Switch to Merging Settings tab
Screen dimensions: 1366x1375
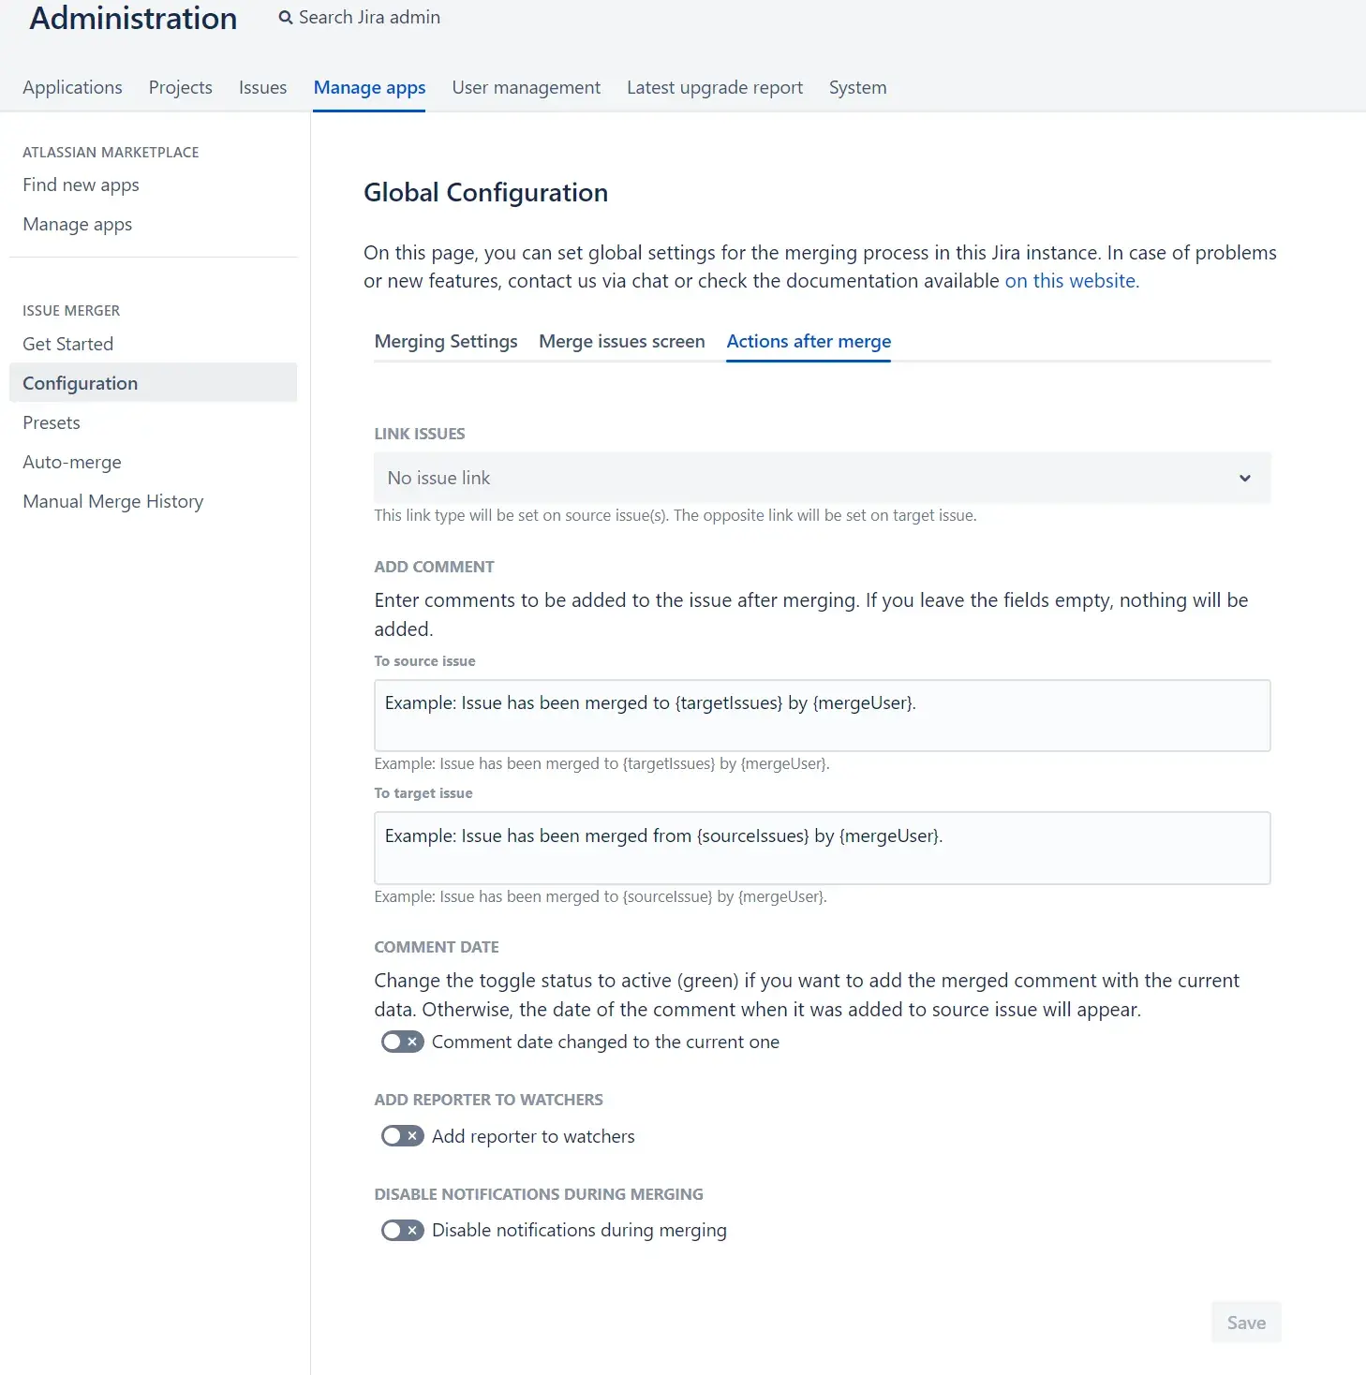pyautogui.click(x=446, y=342)
